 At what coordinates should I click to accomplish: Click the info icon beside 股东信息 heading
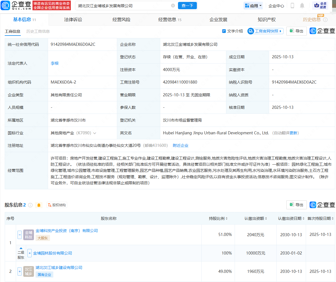30,205
